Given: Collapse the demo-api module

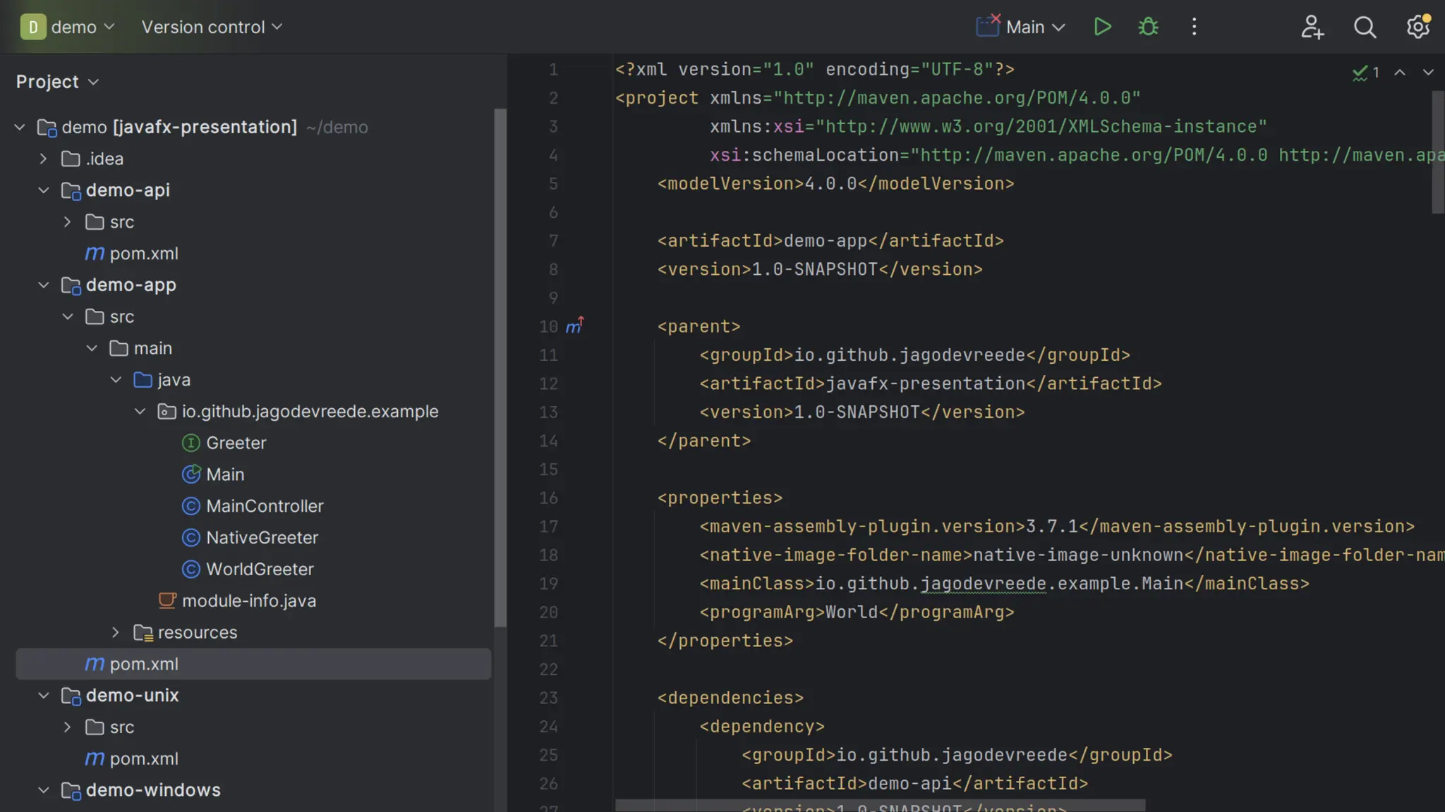Looking at the screenshot, I should point(43,190).
